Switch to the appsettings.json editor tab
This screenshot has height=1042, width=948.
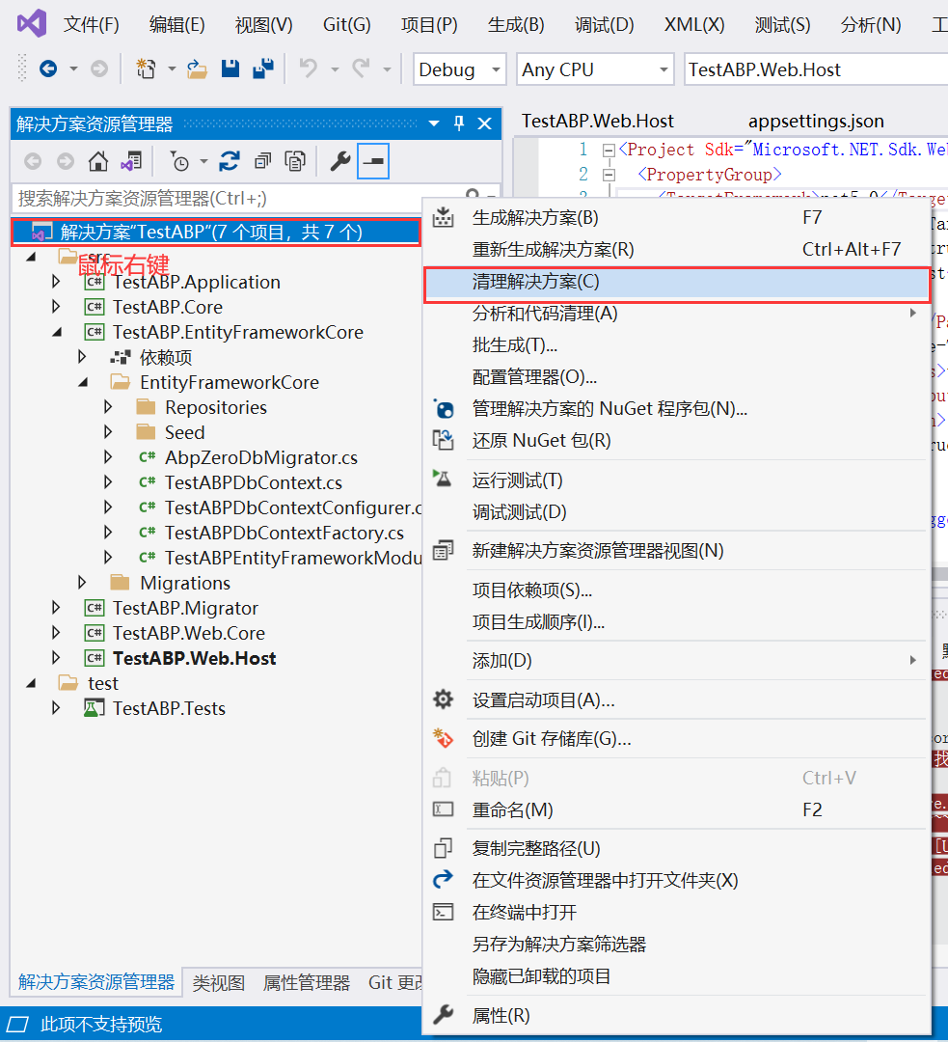816,122
